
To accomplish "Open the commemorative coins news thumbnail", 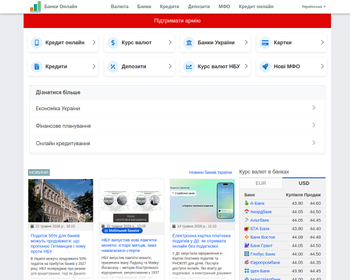I will [x=131, y=201].
